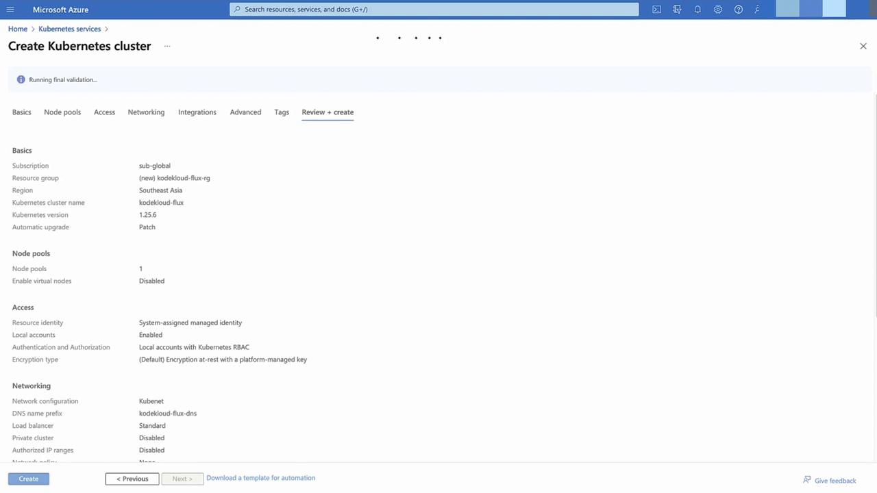Click the (new) kodekloud-flux-rg resource group value
This screenshot has height=493, width=877.
click(x=175, y=178)
